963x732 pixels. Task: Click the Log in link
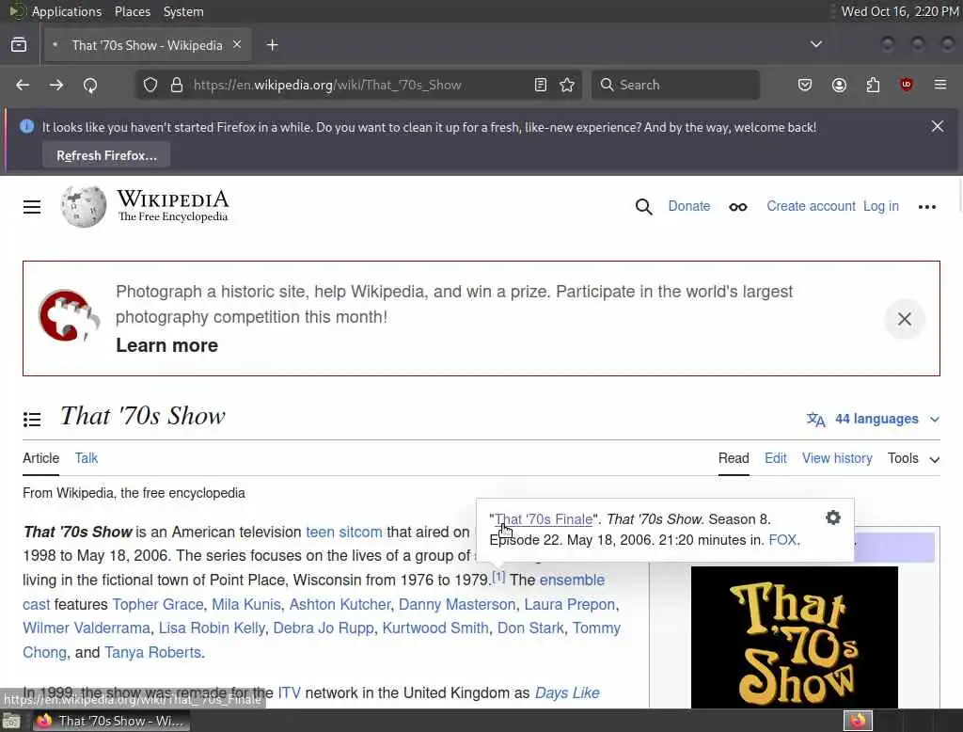click(x=880, y=206)
